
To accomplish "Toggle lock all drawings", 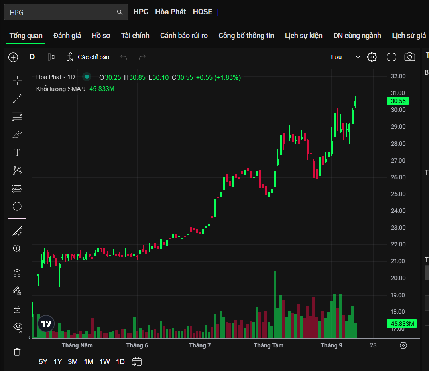I will tap(17, 309).
